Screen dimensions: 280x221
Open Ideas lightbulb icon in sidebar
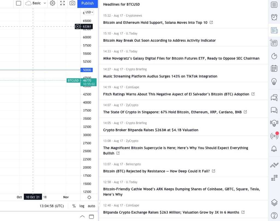coord(274,81)
